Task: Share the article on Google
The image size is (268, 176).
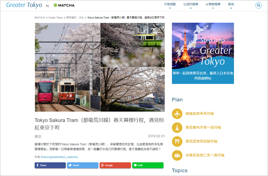Action: point(115,165)
